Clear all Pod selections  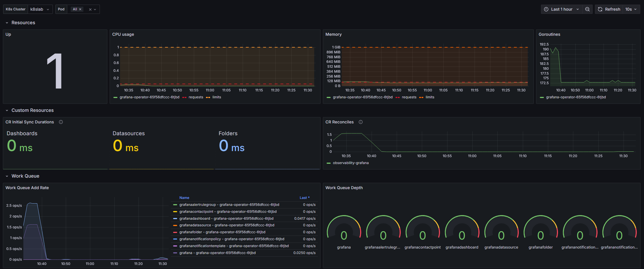(x=90, y=9)
